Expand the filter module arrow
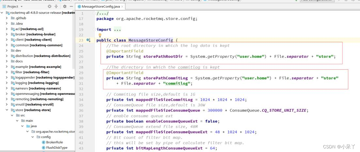360x152 pixels. (x=8, y=72)
